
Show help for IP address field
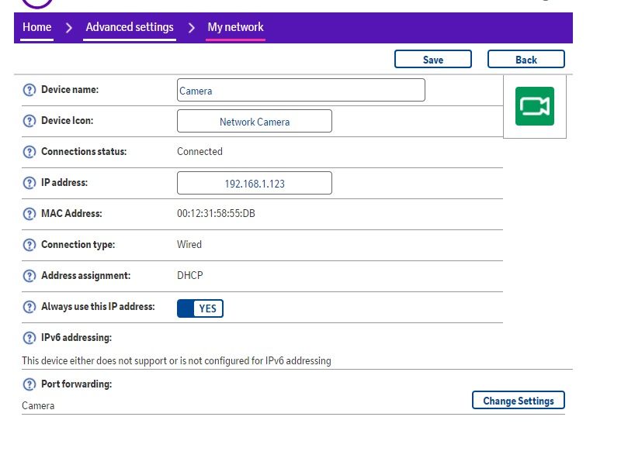[29, 183]
